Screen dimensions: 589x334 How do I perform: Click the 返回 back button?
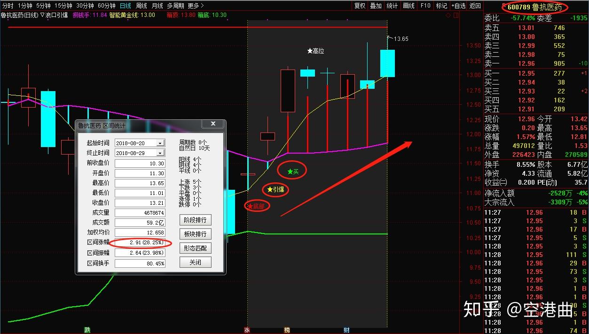475,6
